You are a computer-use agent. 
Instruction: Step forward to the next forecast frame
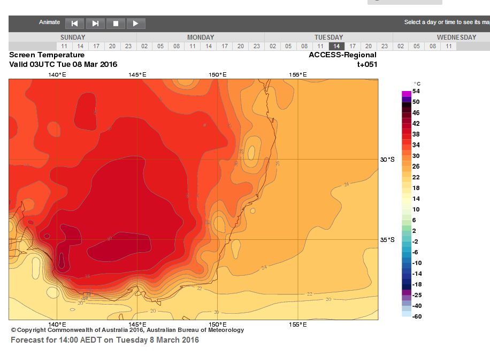[x=95, y=23]
